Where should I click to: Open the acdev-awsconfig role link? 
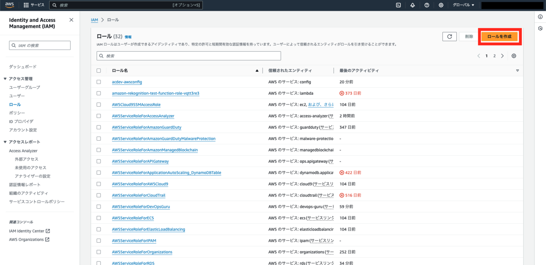pyautogui.click(x=127, y=82)
